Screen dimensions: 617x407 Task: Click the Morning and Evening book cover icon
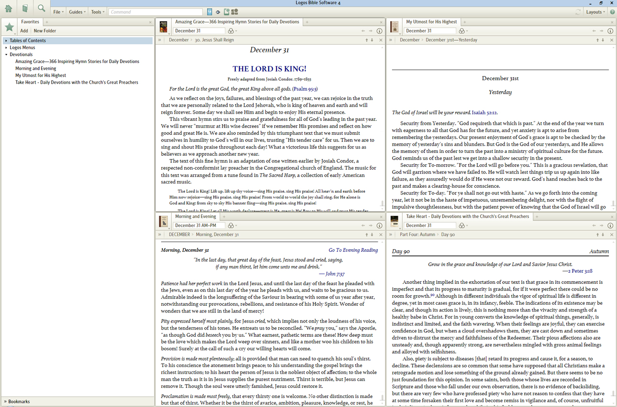pos(164,221)
